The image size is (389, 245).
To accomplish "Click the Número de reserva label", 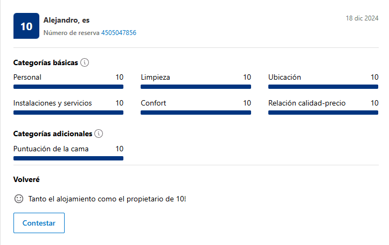I will tap(71, 33).
